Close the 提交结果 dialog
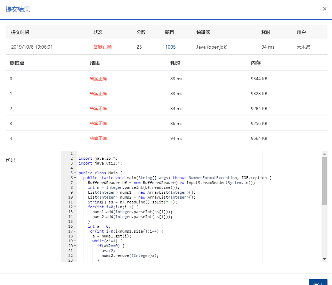 pyautogui.click(x=324, y=9)
